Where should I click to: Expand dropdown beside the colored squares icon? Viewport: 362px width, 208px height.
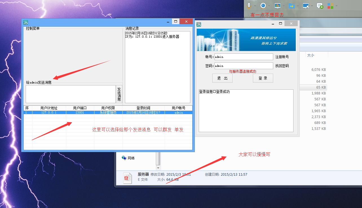click(x=336, y=6)
